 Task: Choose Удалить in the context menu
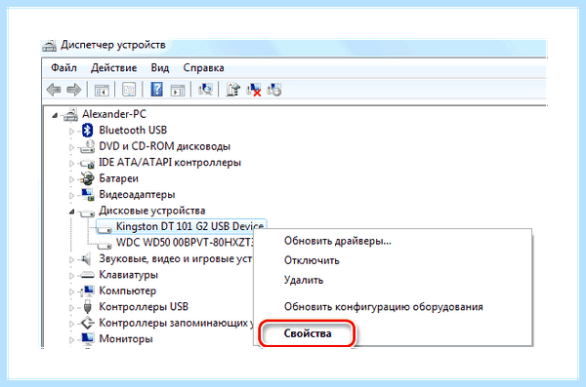pos(304,280)
